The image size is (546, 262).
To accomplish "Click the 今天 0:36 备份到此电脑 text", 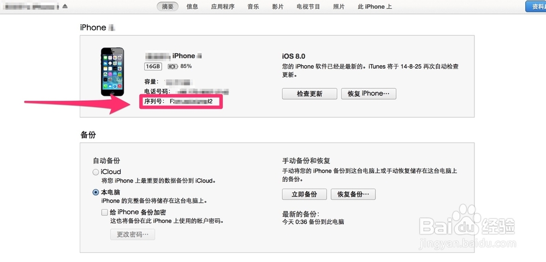I will click(x=313, y=222).
